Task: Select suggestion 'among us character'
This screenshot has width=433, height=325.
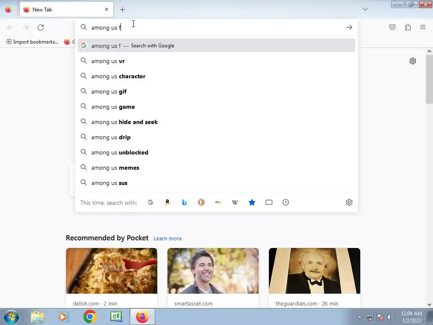Action: 216,76
